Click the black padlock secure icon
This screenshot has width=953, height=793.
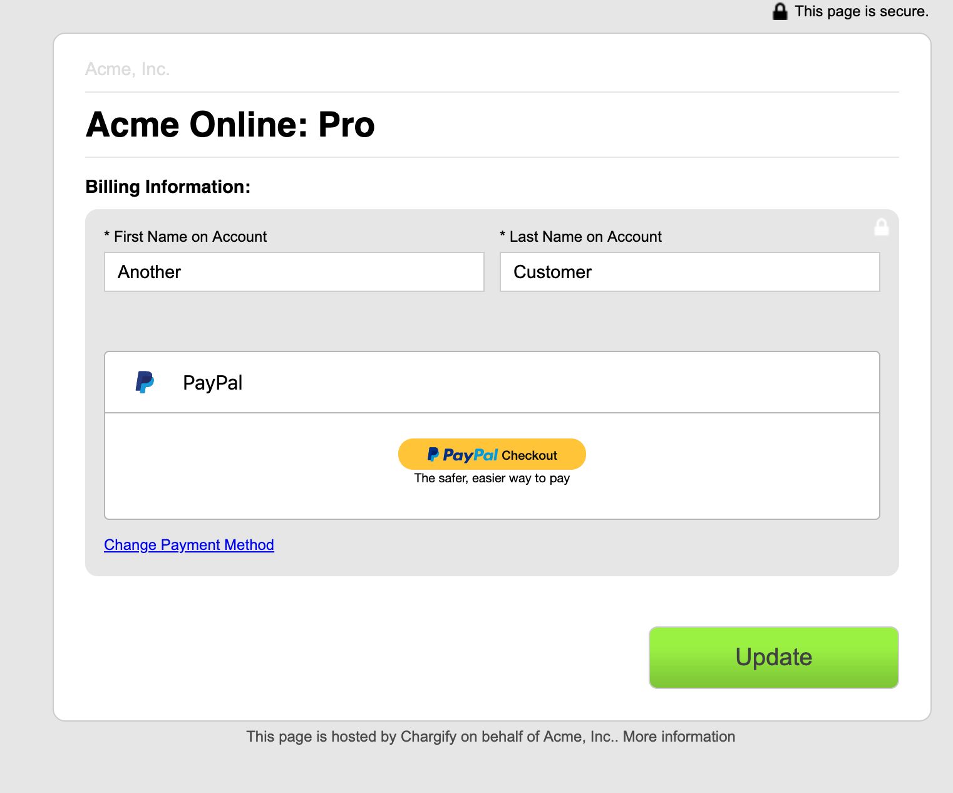click(780, 11)
